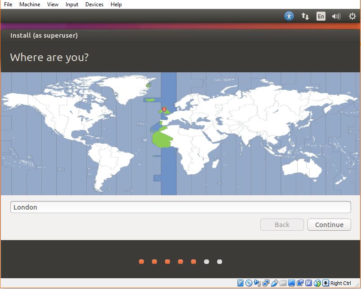Click the display icon in the status bar
Image resolution: width=361 pixels, height=289 pixels.
coord(291,283)
